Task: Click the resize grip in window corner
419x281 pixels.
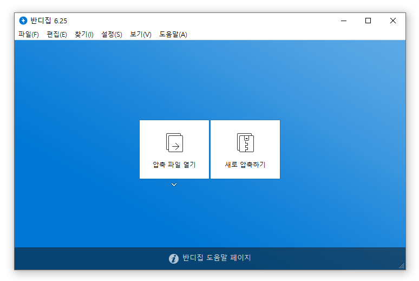Action: (401, 265)
